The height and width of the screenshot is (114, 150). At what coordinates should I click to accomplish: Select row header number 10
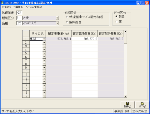26,71
